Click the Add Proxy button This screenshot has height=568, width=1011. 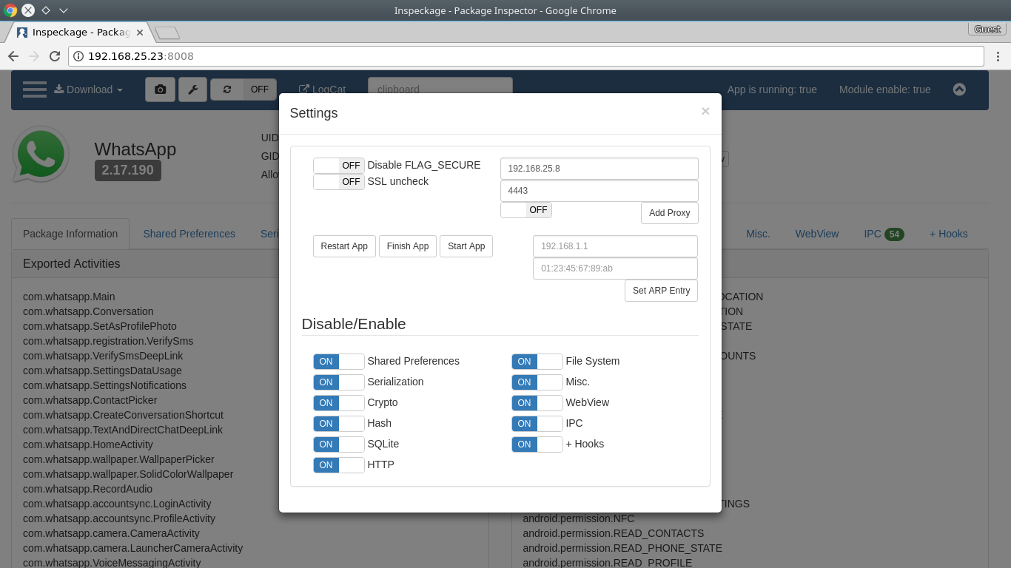[670, 213]
